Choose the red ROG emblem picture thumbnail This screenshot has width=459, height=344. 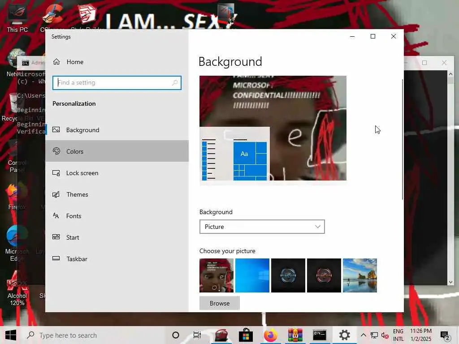click(x=324, y=275)
